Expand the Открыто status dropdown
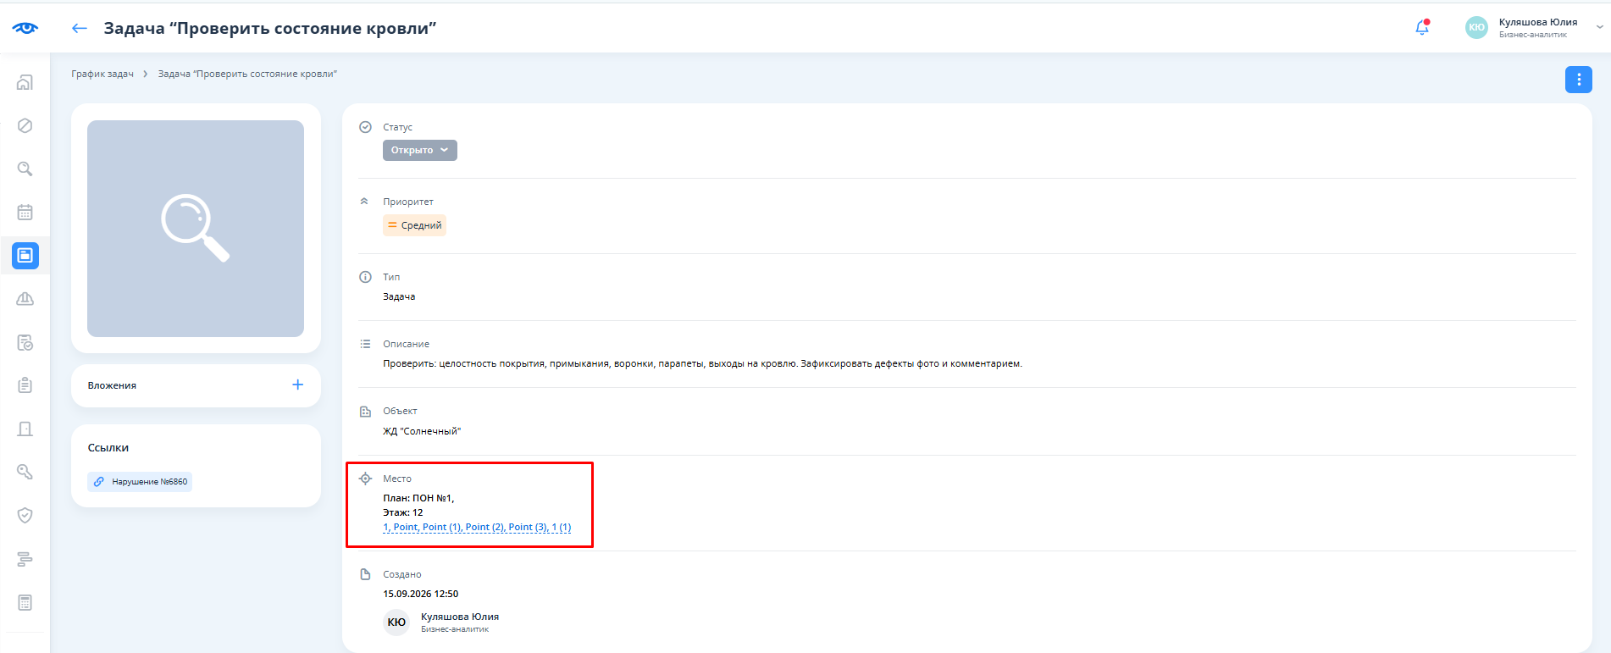Screen dimensions: 1611x653 click(x=420, y=150)
